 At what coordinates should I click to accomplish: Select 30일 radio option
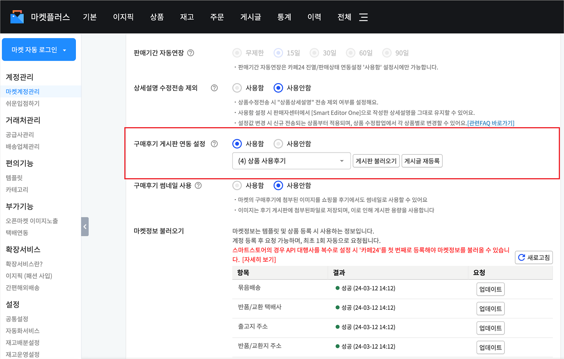314,53
